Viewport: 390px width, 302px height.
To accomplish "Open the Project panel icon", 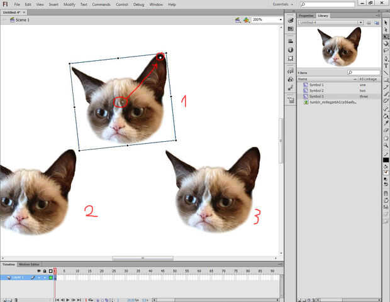I will 290,100.
